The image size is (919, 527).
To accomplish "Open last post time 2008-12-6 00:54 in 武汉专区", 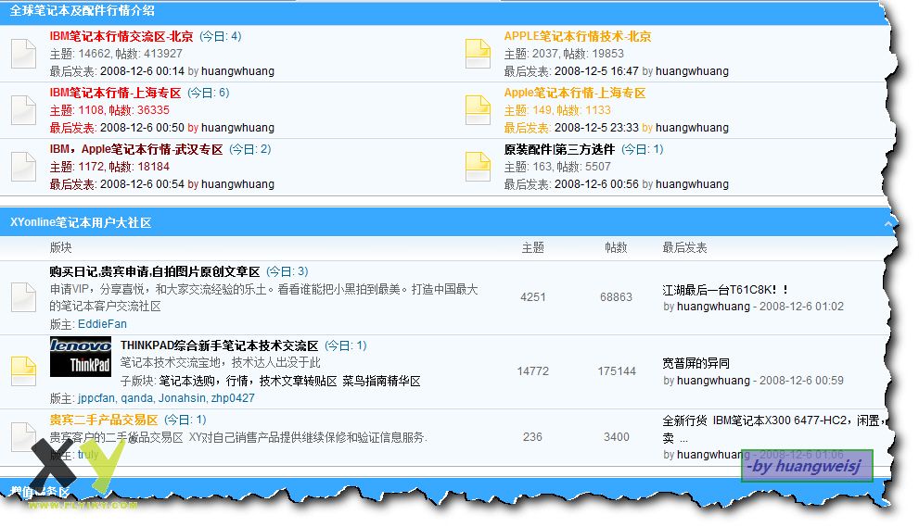I will coord(142,184).
